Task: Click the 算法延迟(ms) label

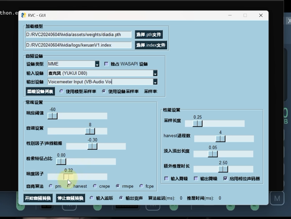Action: tap(162, 198)
